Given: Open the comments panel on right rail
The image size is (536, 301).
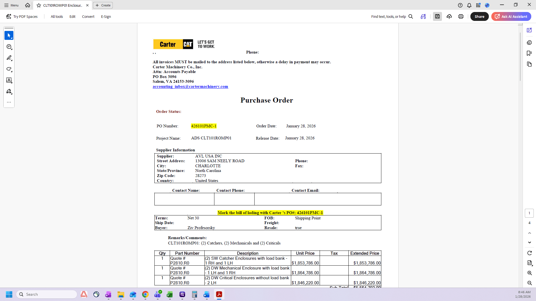Looking at the screenshot, I should point(529,42).
